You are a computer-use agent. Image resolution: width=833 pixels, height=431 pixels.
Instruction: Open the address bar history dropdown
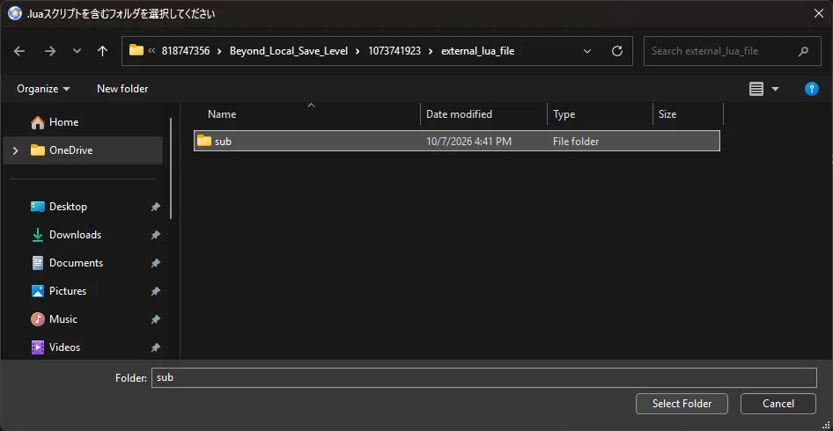click(587, 51)
